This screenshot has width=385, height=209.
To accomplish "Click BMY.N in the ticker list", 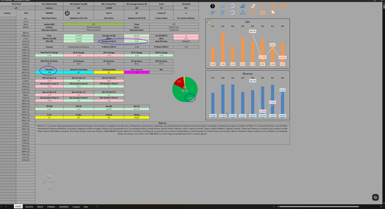I will pyautogui.click(x=25, y=33).
